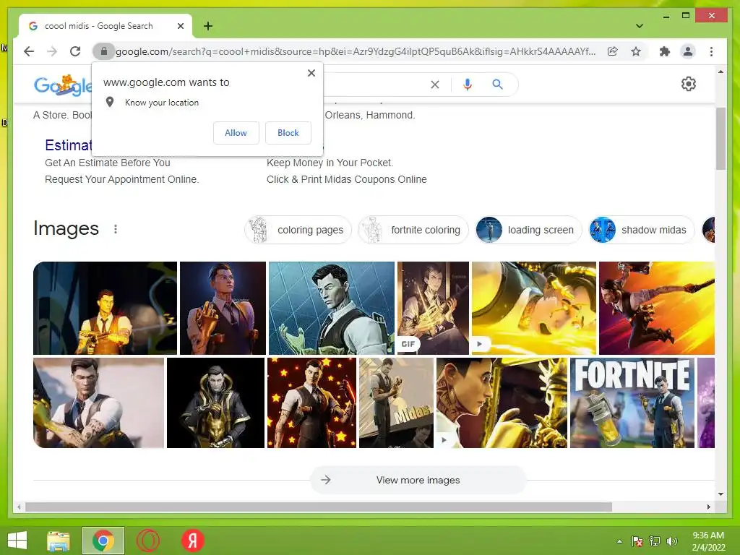Click the Chrome icon in the taskbar

[x=103, y=541]
